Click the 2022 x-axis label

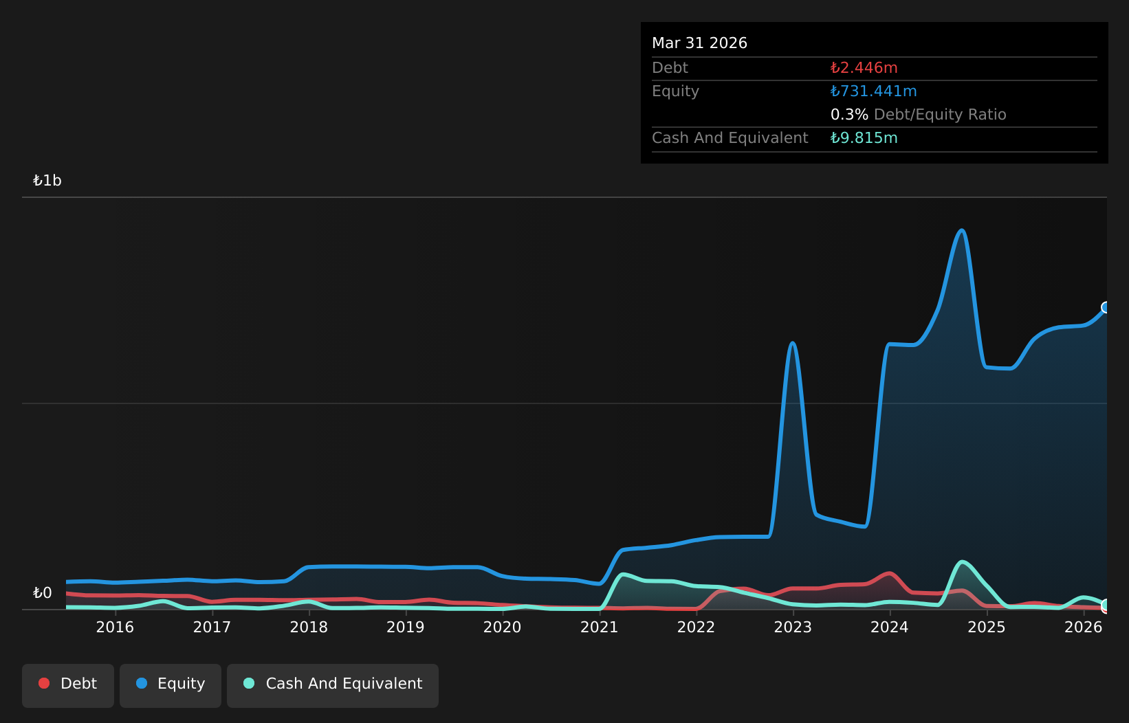point(697,627)
